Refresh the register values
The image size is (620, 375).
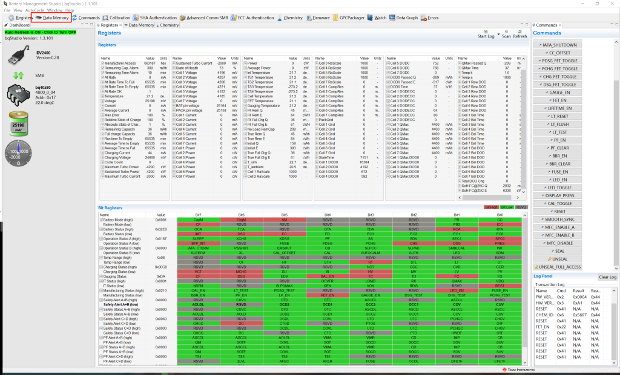pyautogui.click(x=520, y=32)
